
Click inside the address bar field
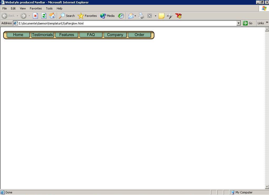126,23
